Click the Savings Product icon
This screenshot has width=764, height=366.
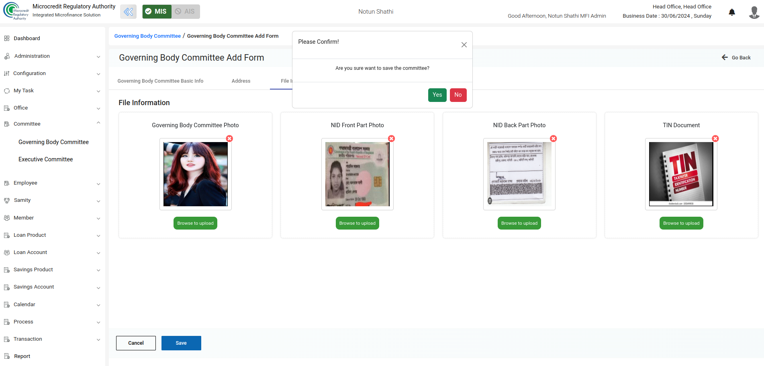pyautogui.click(x=7, y=270)
